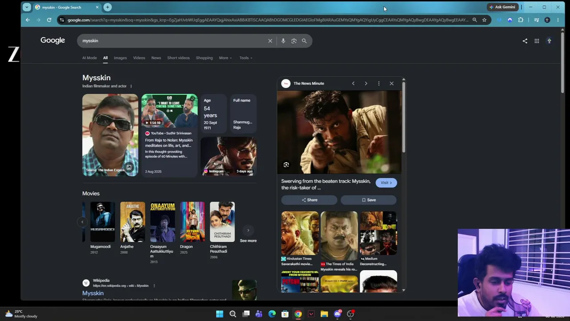The width and height of the screenshot is (570, 321).
Task: Open more options in image preview panel
Action: (x=379, y=83)
